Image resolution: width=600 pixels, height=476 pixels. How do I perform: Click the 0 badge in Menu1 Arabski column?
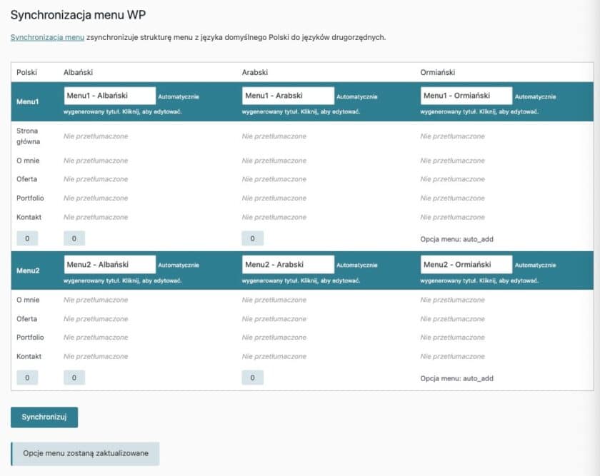click(253, 238)
